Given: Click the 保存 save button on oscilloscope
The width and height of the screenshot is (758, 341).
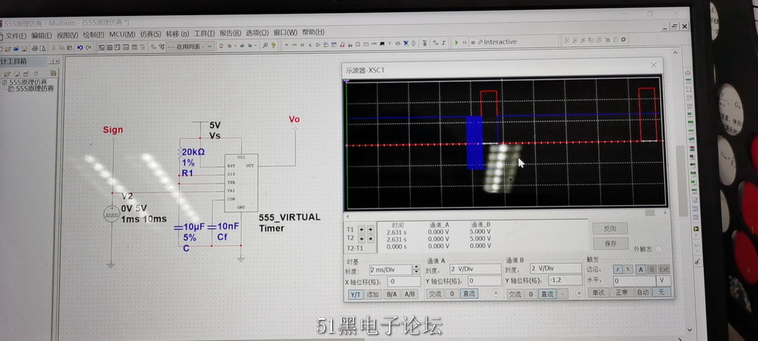Looking at the screenshot, I should coord(610,243).
